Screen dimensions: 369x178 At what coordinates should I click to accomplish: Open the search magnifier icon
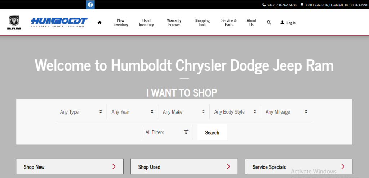click(x=269, y=23)
